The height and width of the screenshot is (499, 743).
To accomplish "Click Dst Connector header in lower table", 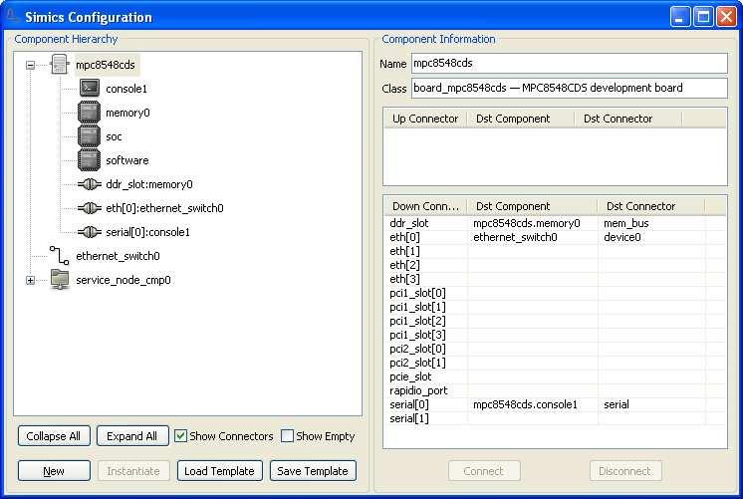I will pos(651,206).
